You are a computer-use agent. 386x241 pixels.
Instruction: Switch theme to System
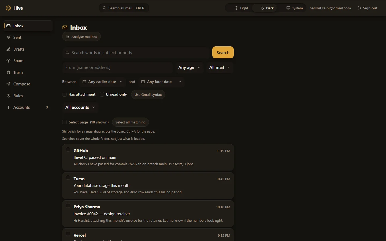(x=294, y=8)
